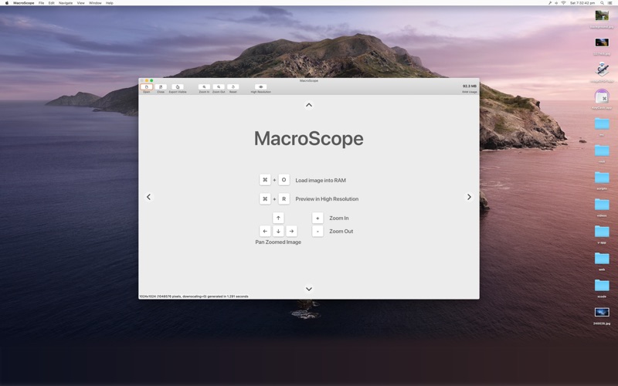Pan up using the top chevron
The height and width of the screenshot is (386, 618).
click(309, 105)
